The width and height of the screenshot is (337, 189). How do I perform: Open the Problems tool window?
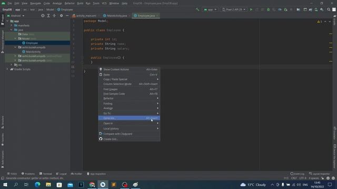(x=28, y=174)
